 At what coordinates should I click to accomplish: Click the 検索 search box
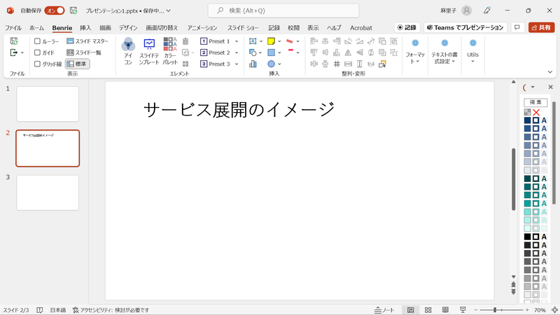[283, 10]
